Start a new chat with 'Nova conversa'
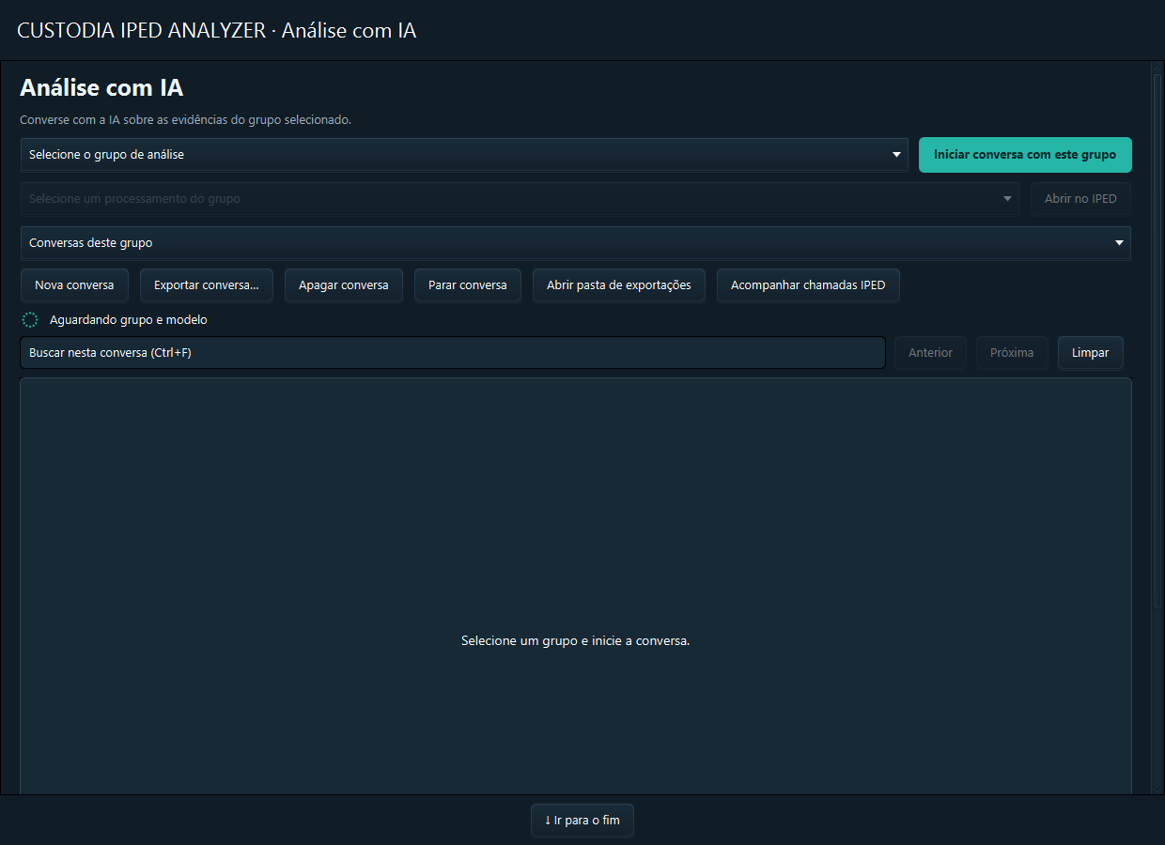 click(74, 285)
